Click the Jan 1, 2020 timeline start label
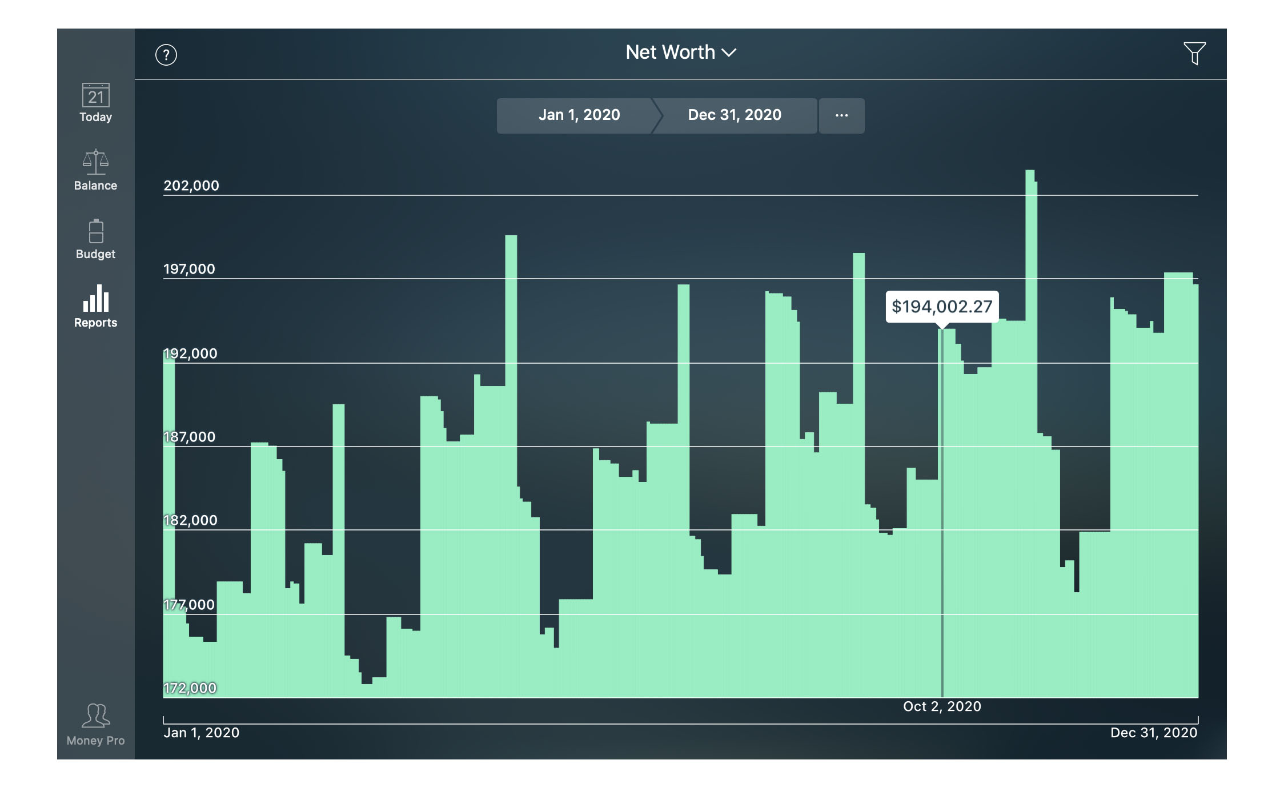1284x788 pixels. pos(201,733)
